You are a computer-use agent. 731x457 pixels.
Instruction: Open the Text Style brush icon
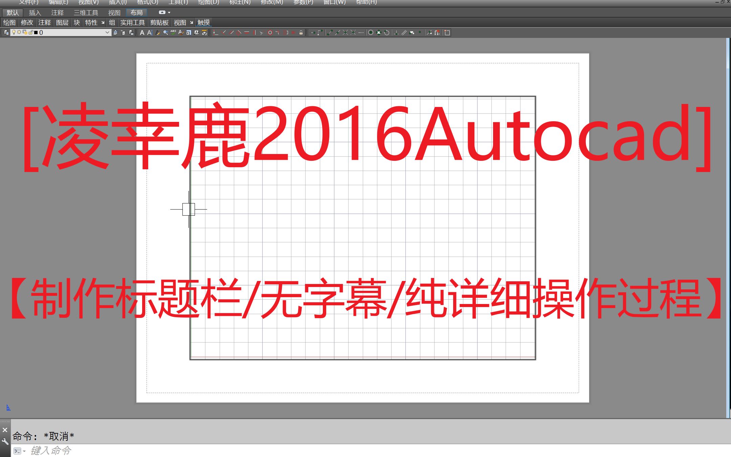(181, 32)
